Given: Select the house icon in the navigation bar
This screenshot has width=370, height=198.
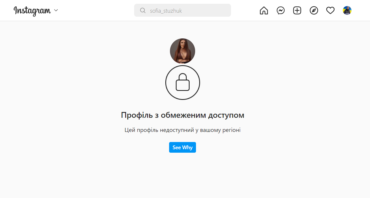Looking at the screenshot, I should tap(264, 10).
